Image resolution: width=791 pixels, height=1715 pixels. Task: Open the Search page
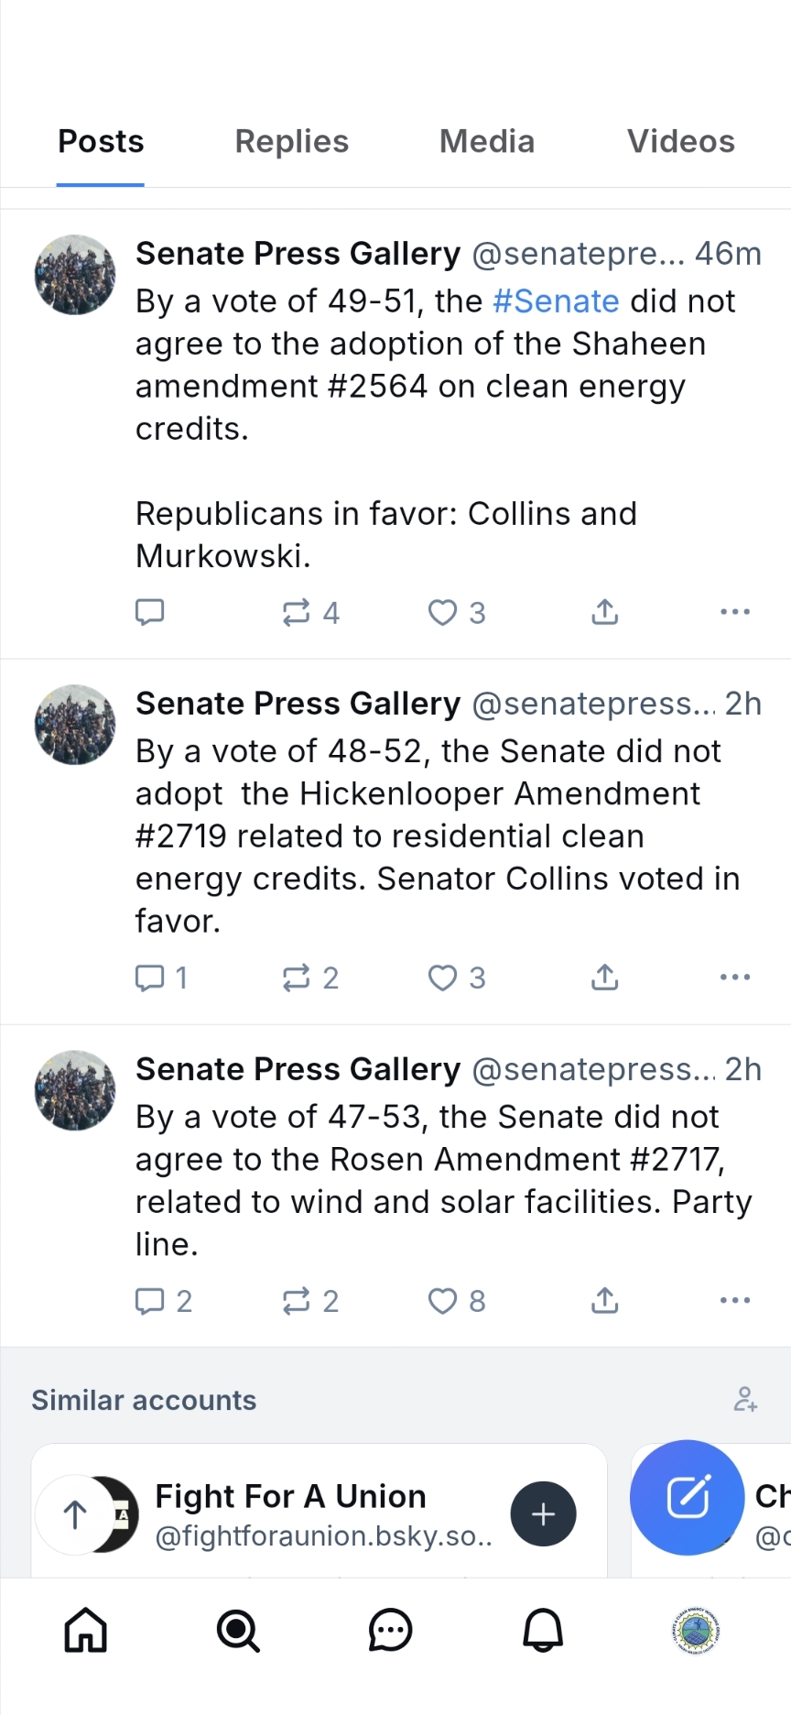click(x=238, y=1631)
